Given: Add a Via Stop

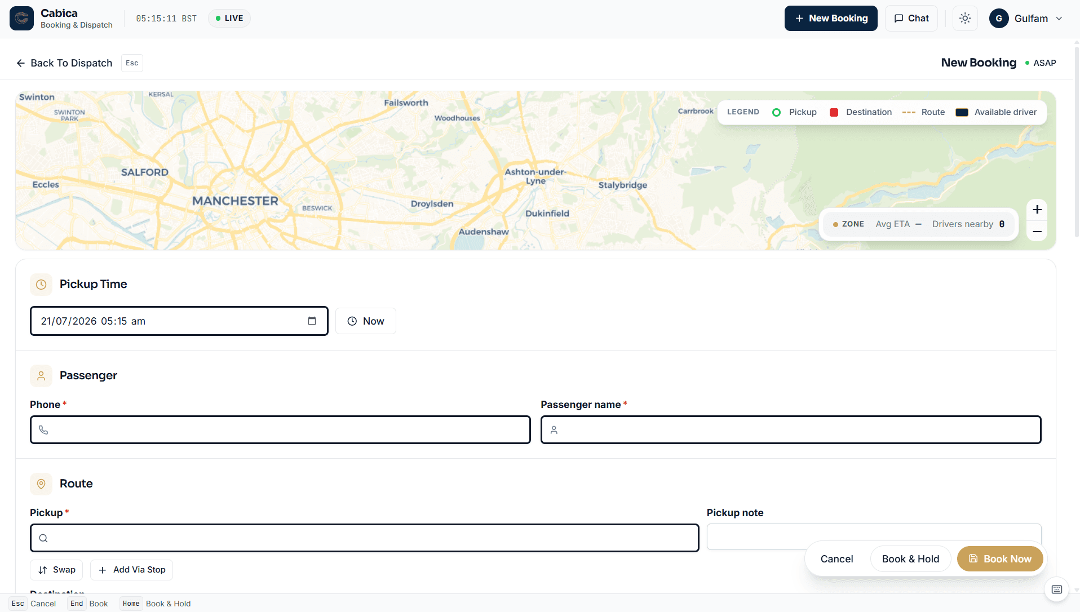Looking at the screenshot, I should 131,570.
